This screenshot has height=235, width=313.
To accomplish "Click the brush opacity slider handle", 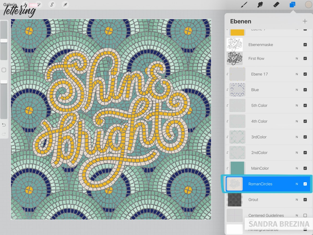I will [4, 82].
